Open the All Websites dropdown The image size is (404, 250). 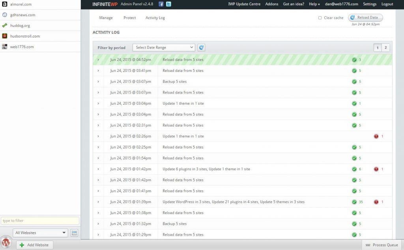click(40, 233)
